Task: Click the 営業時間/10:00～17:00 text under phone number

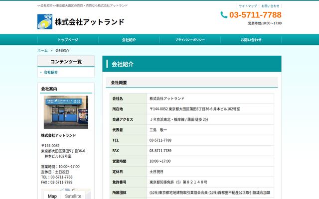Action: pos(265,23)
